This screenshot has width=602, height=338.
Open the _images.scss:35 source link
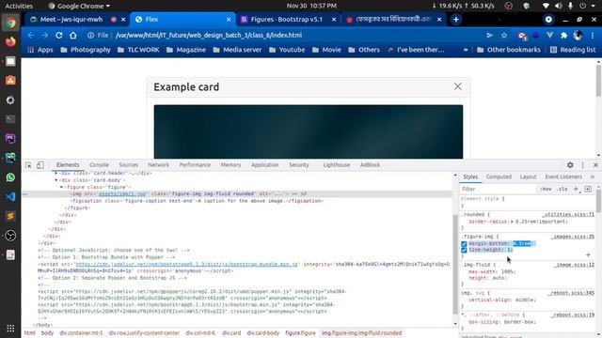coord(573,237)
